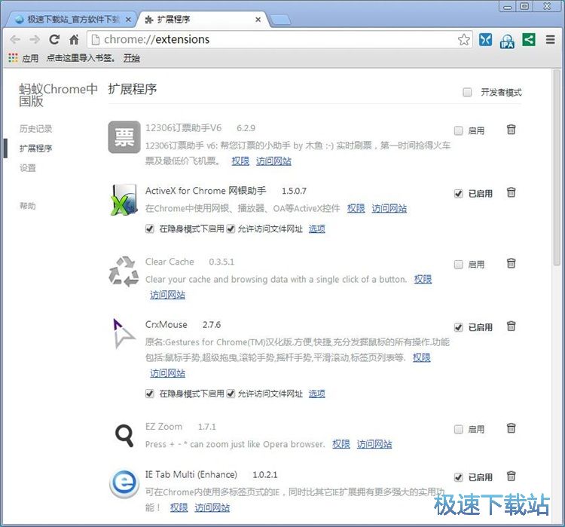
Task: View Clear Cache 权限 link
Action: pyautogui.click(x=423, y=279)
